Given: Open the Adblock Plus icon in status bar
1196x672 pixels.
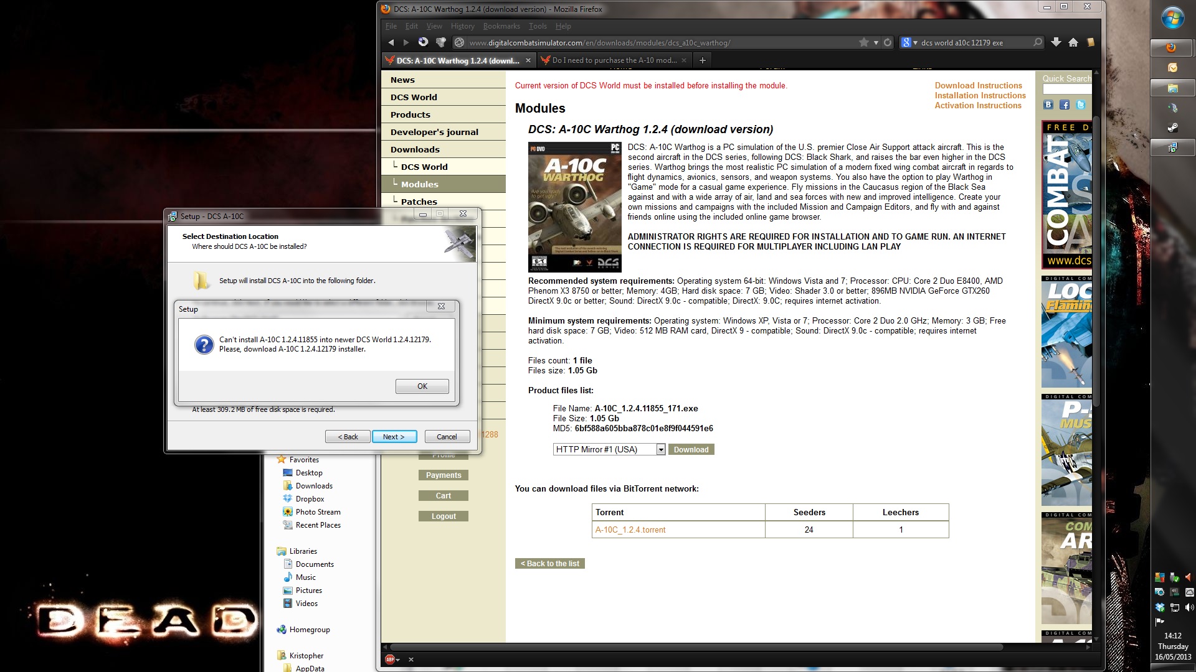Looking at the screenshot, I should [x=390, y=660].
